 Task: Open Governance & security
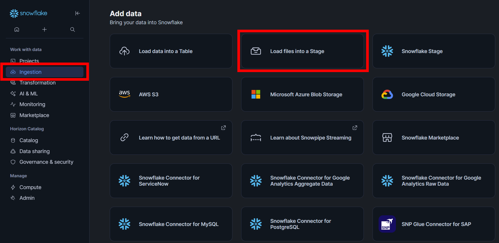46,162
